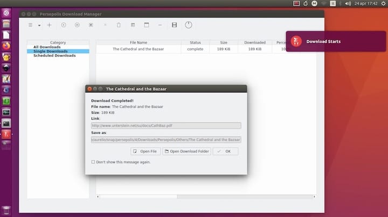388x217 pixels.
Task: Show the progress window icon
Action: pyautogui.click(x=147, y=25)
